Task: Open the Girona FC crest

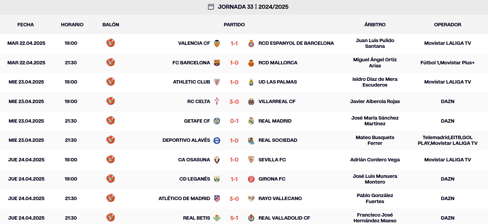Action: pos(251,179)
